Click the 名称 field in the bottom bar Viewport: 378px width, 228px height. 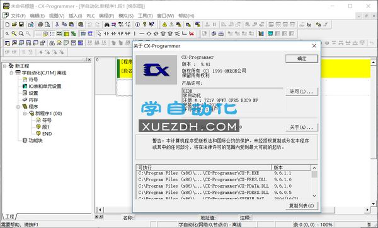pos(166,218)
